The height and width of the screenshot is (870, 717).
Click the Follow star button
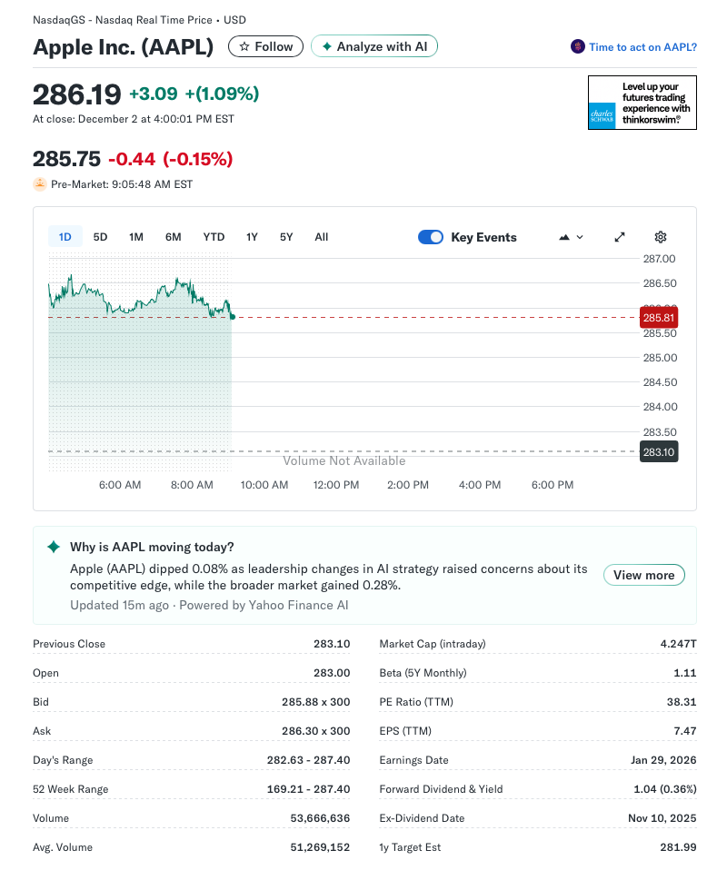265,46
